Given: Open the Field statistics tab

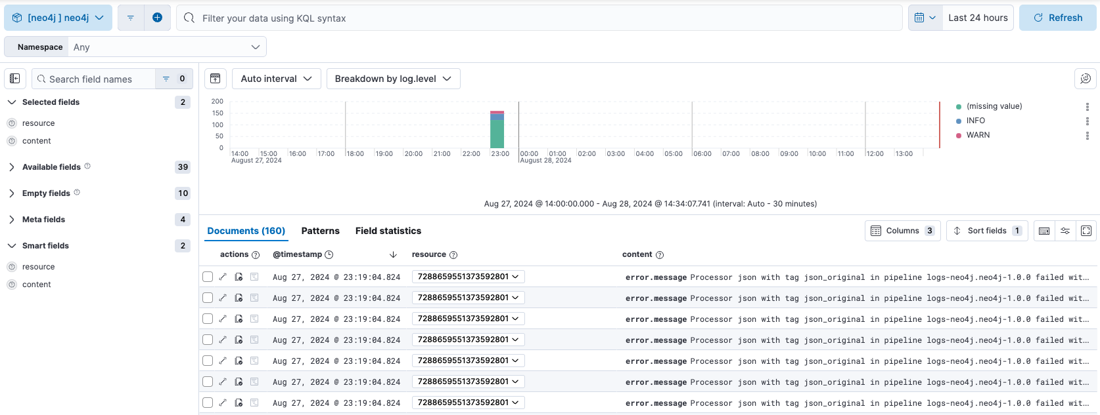Looking at the screenshot, I should click(x=388, y=231).
